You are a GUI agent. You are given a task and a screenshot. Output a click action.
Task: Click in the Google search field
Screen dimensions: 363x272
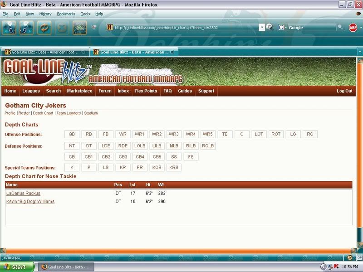tap(312, 28)
